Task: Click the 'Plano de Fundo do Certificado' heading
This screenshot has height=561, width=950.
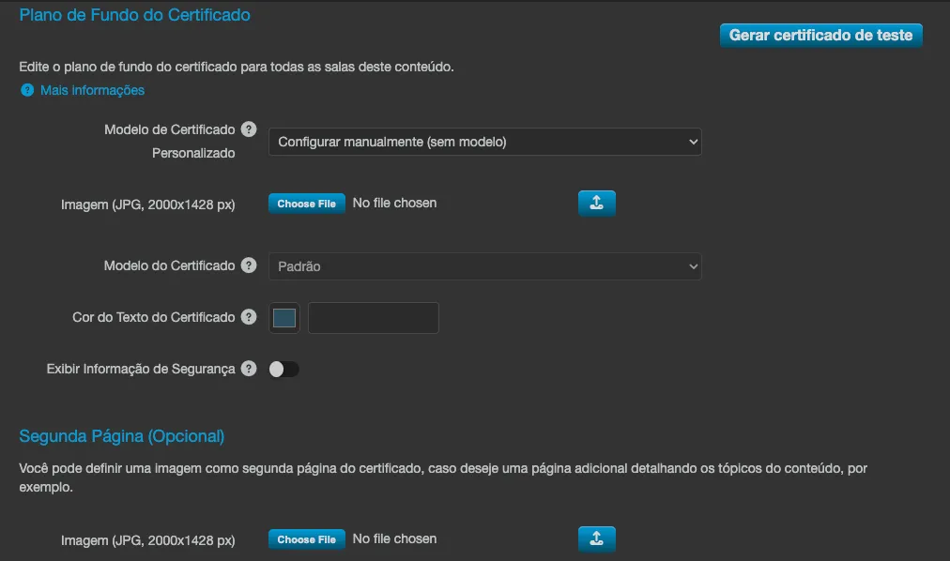Action: pyautogui.click(x=134, y=15)
